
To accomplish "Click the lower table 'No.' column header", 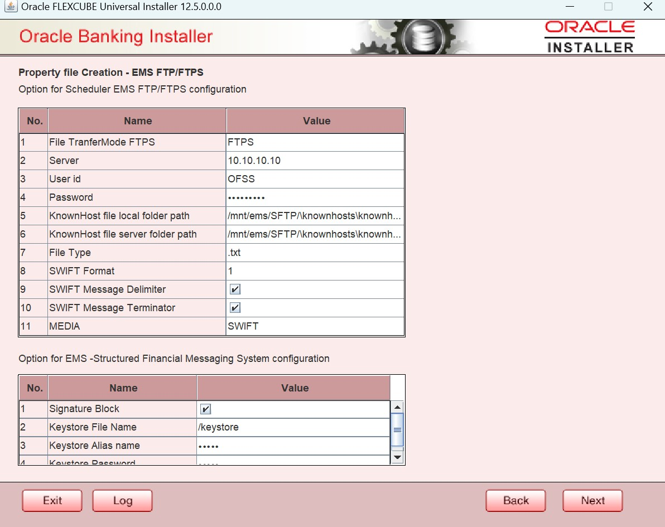I will [x=34, y=388].
